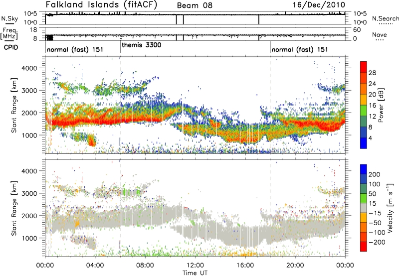Click the 08:00 time tick label

point(145,266)
